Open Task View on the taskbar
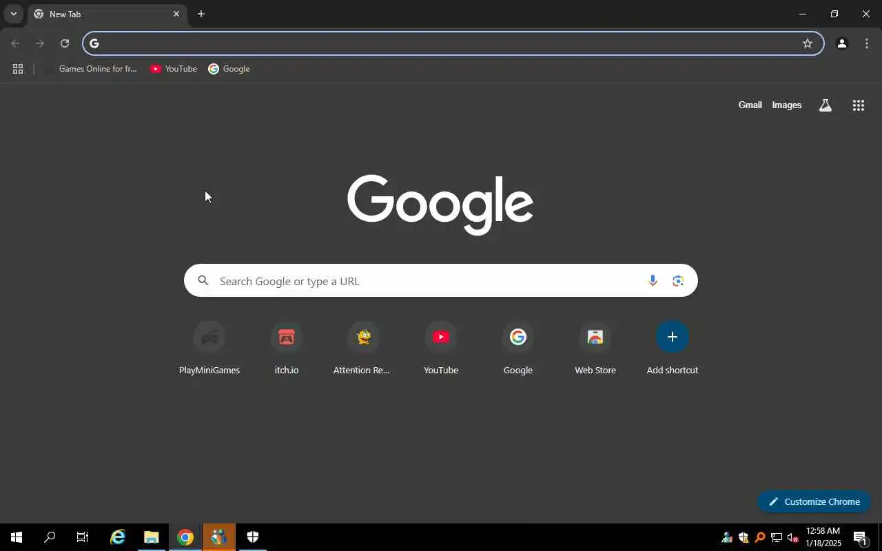This screenshot has width=882, height=551. 83,537
